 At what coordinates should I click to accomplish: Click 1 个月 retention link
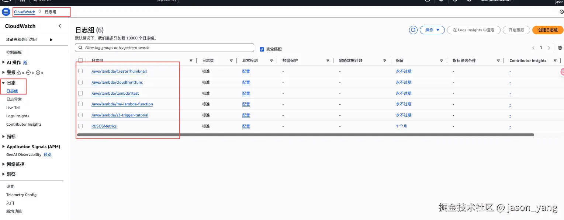(401, 126)
